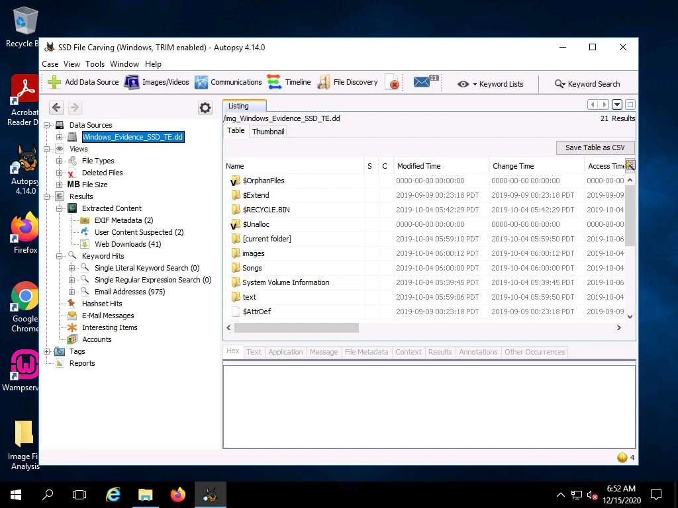678x508 pixels.
Task: Open Web Downloads (41) results
Action: click(128, 244)
